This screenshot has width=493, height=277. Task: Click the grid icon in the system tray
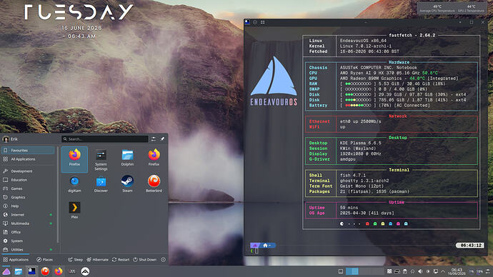389,271
